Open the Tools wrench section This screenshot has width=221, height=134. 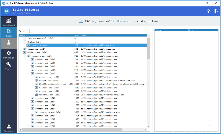[9, 66]
